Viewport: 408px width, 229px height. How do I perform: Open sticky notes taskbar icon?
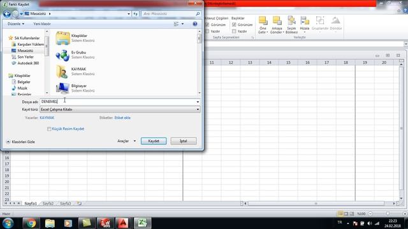tap(87, 223)
